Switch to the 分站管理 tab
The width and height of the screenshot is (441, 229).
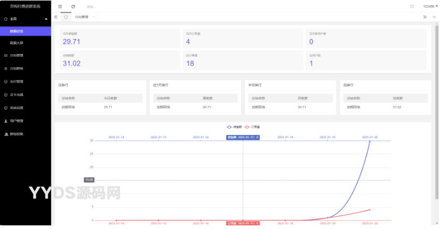(82, 17)
